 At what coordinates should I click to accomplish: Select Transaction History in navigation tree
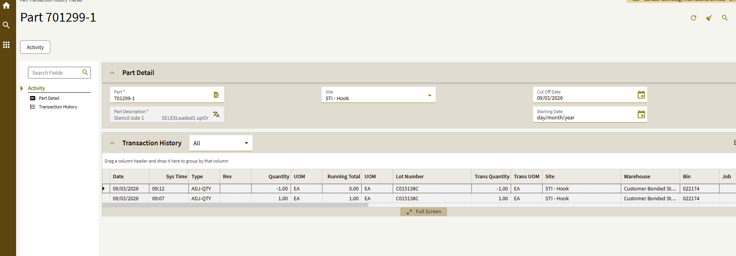[58, 107]
